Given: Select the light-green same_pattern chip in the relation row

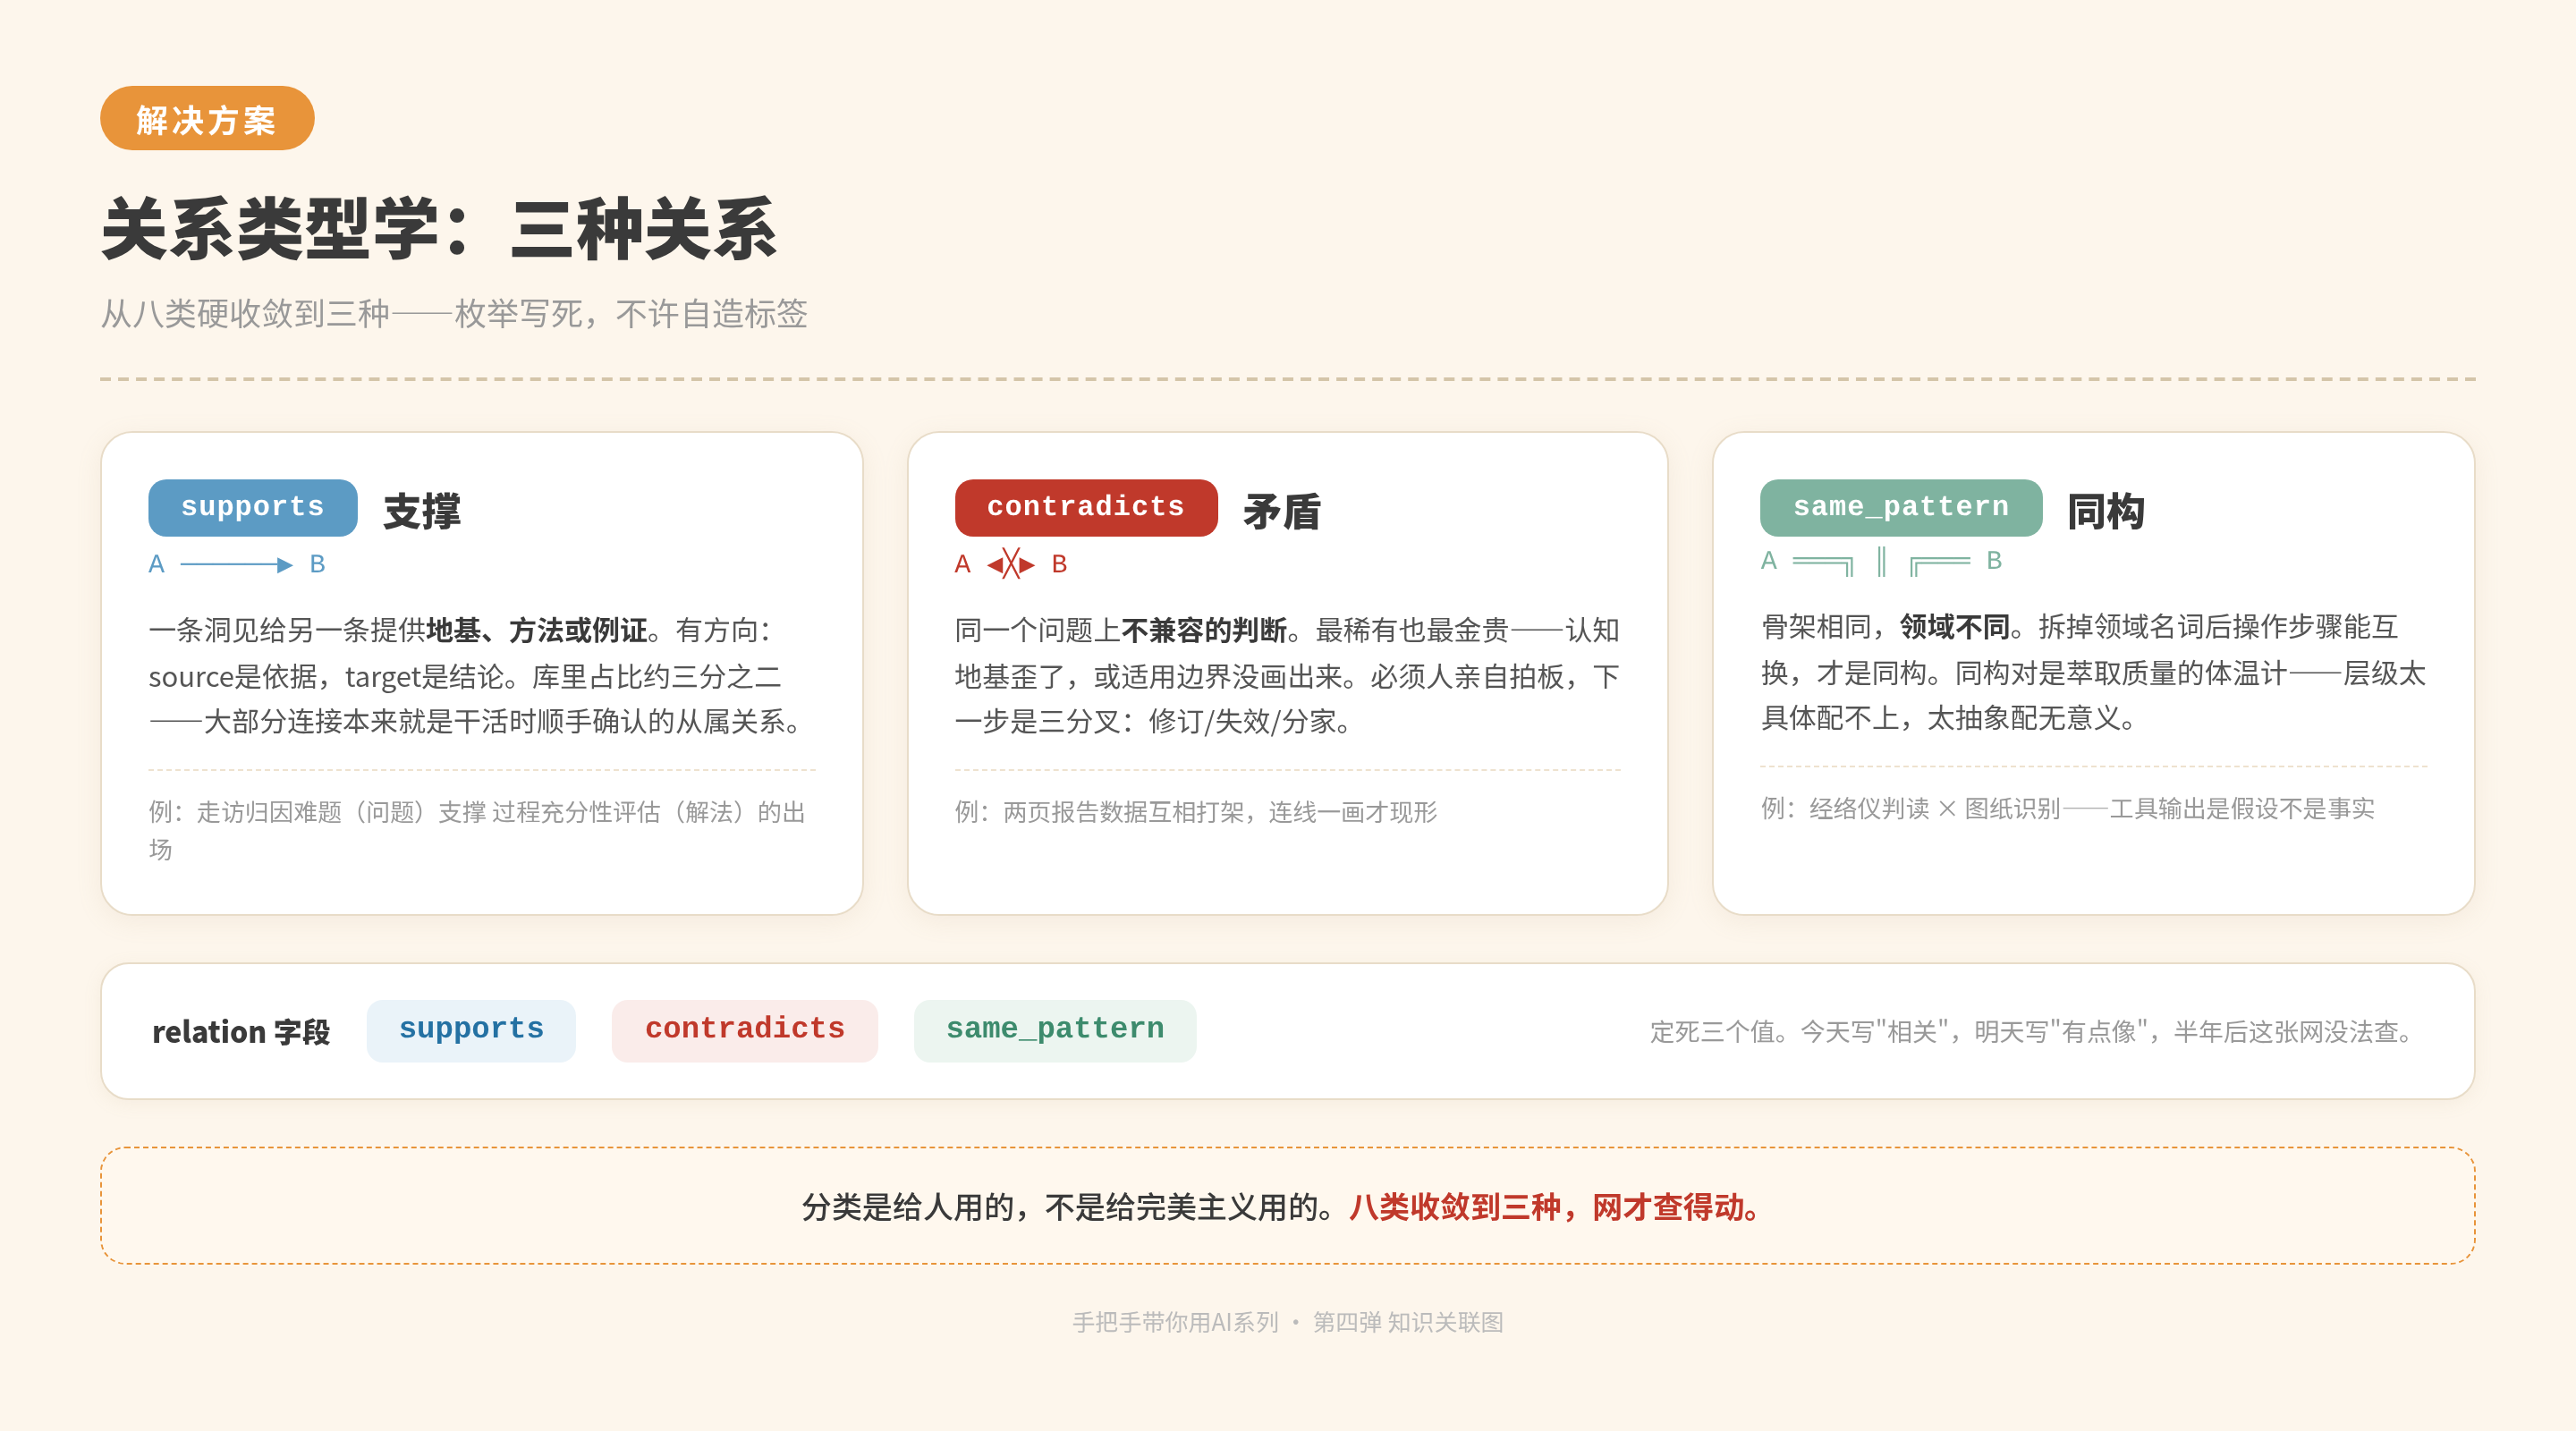Looking at the screenshot, I should tap(1055, 1030).
